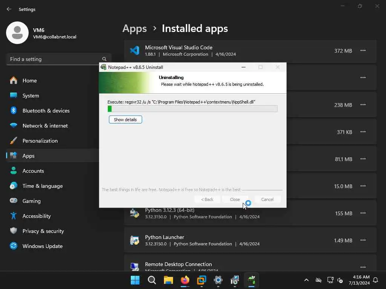Image resolution: width=386 pixels, height=289 pixels.
Task: Click the "Python Launcher" app name
Action: click(x=164, y=237)
